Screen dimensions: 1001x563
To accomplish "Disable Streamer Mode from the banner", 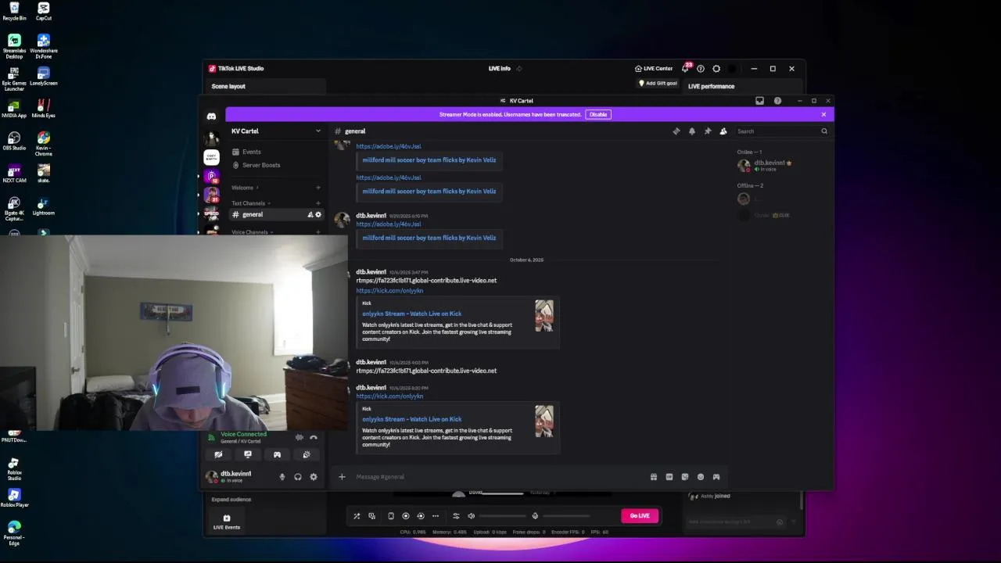I will click(x=598, y=114).
